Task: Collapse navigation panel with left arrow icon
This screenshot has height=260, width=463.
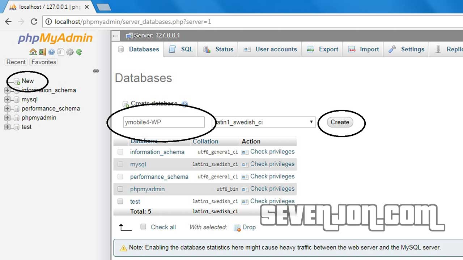Action: pos(115,36)
